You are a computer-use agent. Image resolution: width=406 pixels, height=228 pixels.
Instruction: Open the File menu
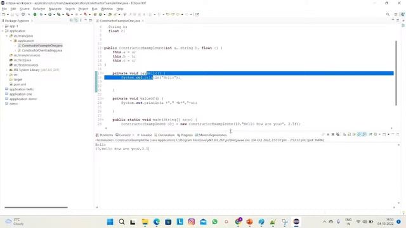(x=4, y=9)
